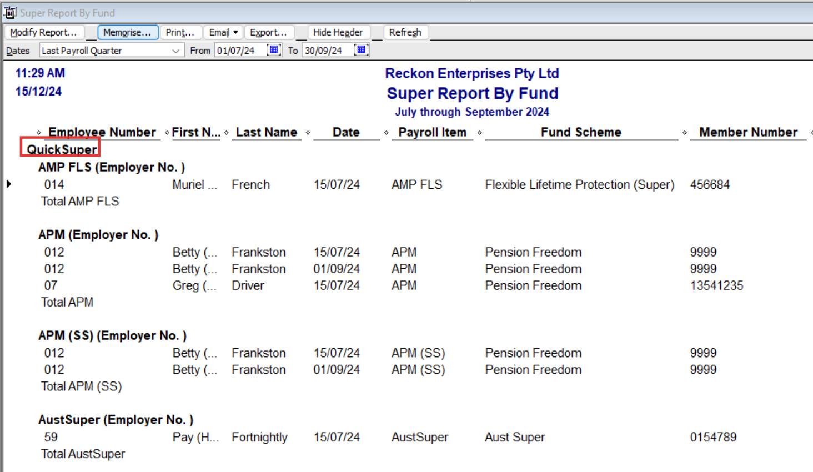Select the Date column header

[347, 132]
